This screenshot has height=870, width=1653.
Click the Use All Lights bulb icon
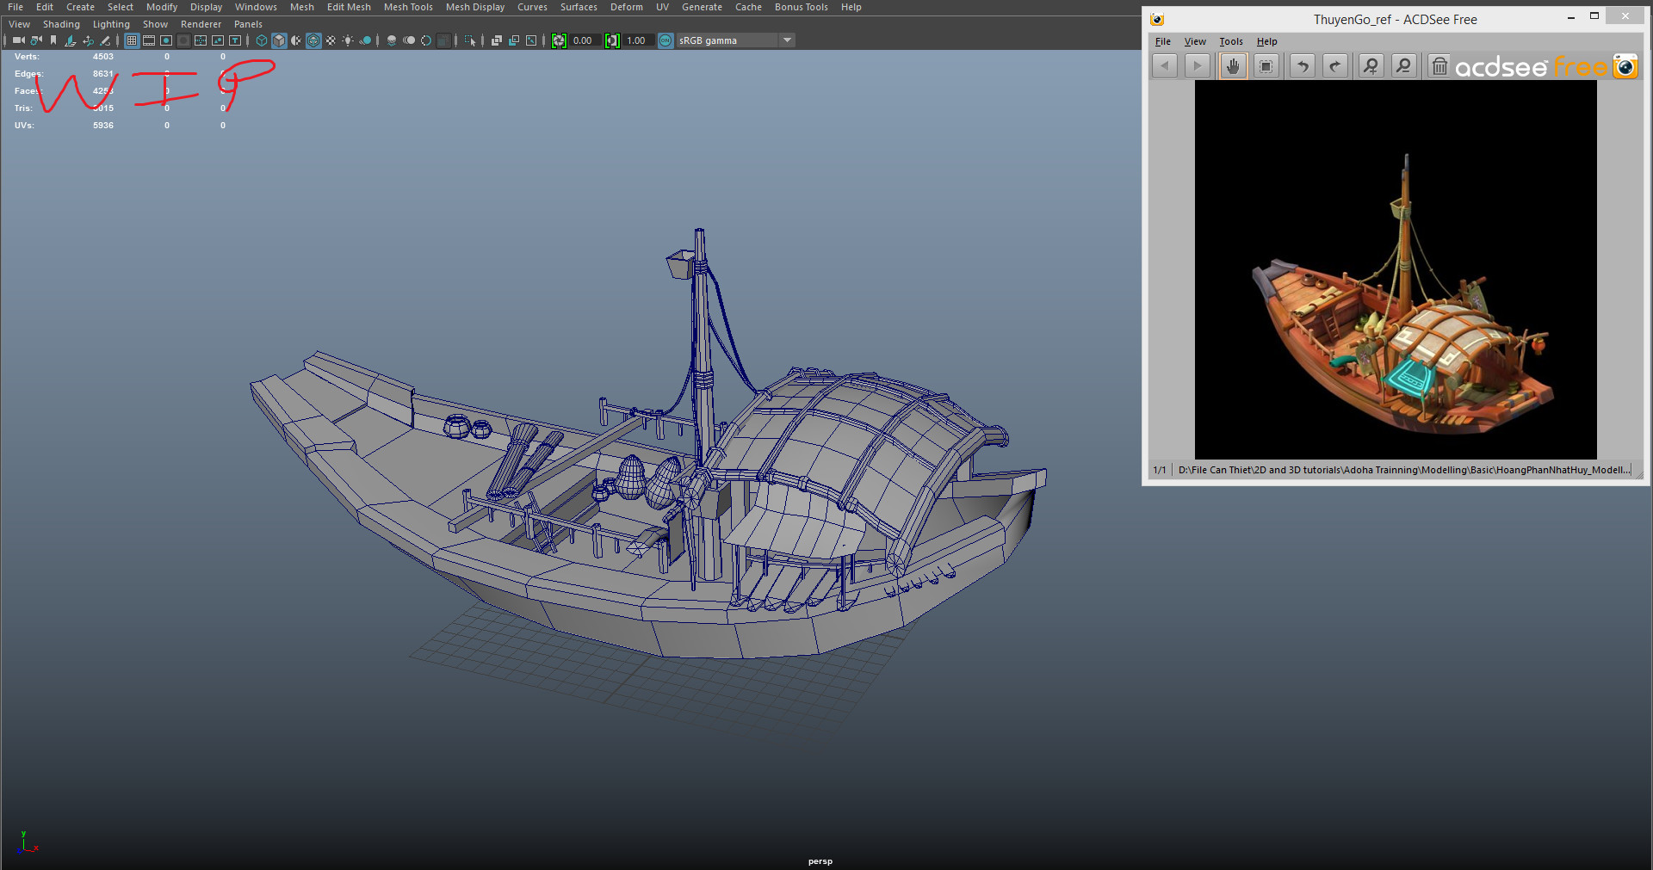click(348, 40)
